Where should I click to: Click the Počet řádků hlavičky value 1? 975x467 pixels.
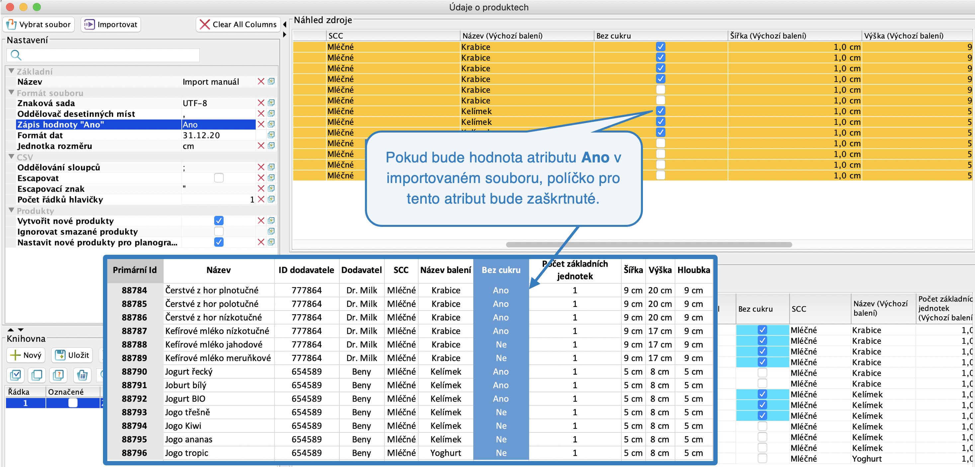(x=219, y=199)
